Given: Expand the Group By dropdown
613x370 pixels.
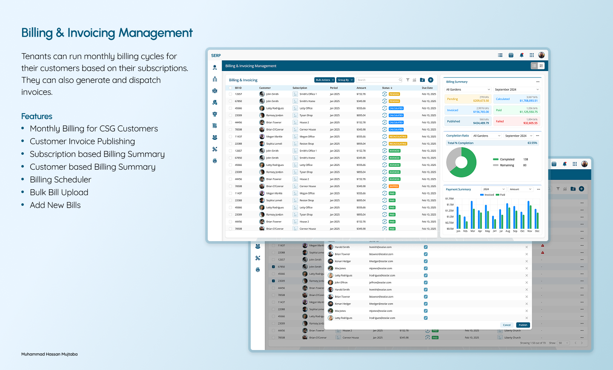Looking at the screenshot, I should click(x=346, y=80).
